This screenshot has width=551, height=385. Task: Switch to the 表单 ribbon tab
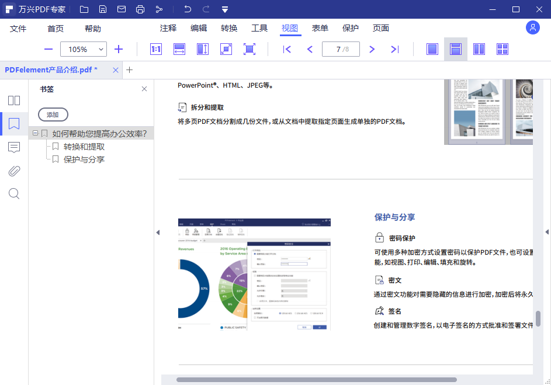[x=320, y=27]
